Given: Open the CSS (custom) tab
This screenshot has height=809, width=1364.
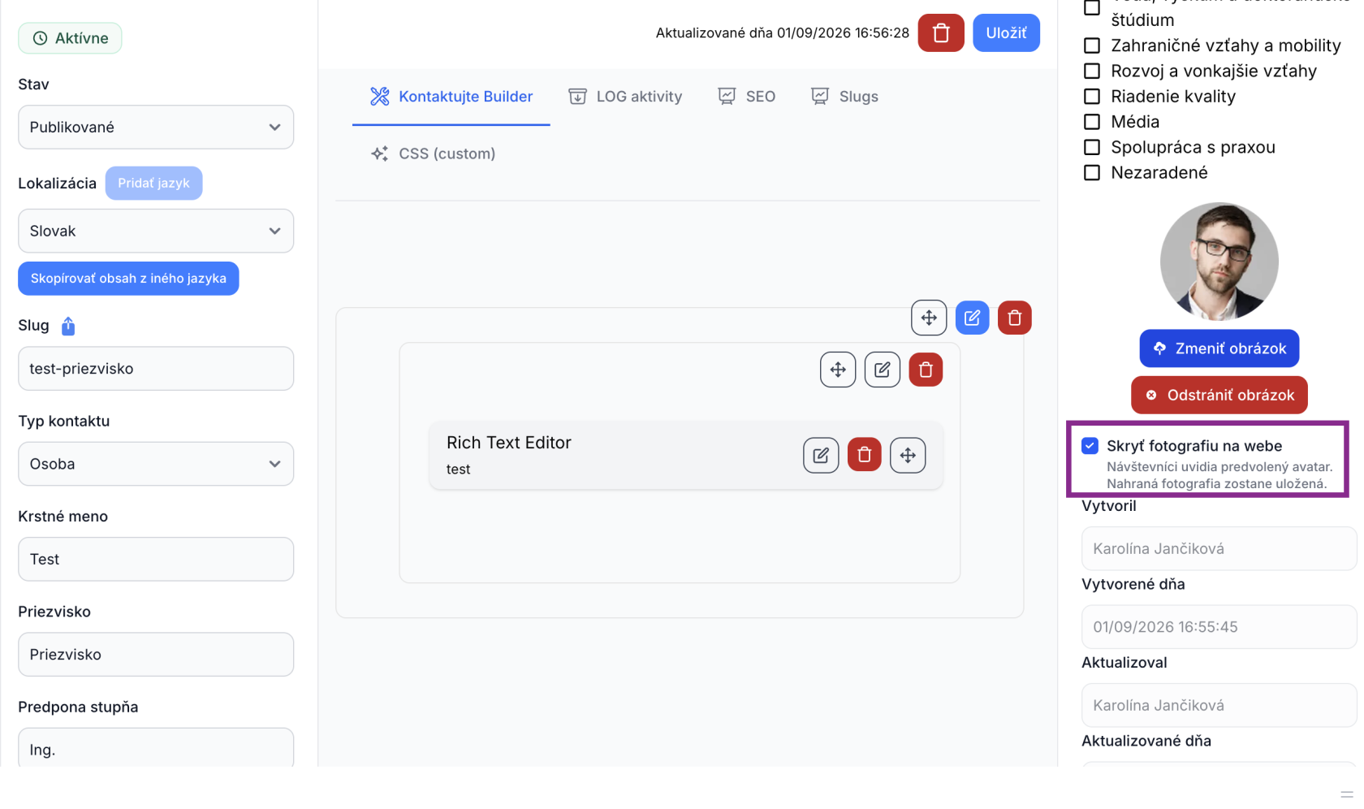Looking at the screenshot, I should click(433, 154).
